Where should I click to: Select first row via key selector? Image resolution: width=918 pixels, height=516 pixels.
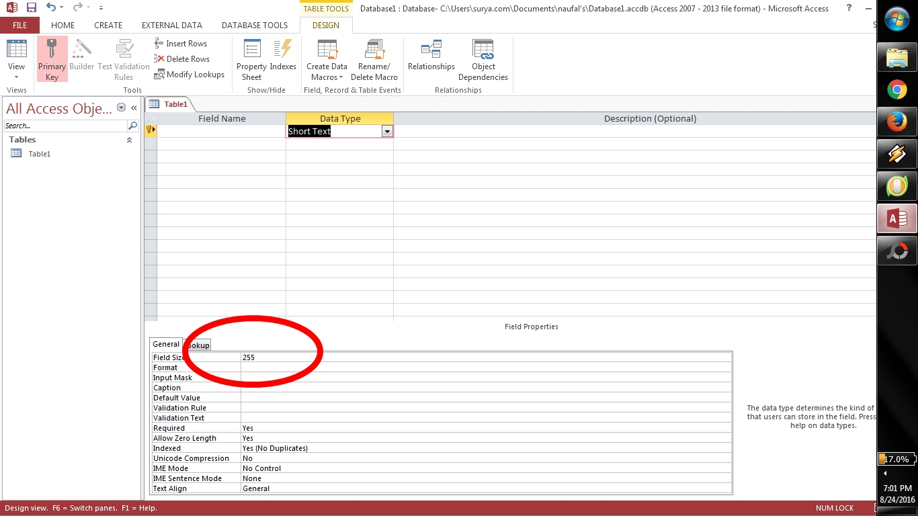point(151,131)
